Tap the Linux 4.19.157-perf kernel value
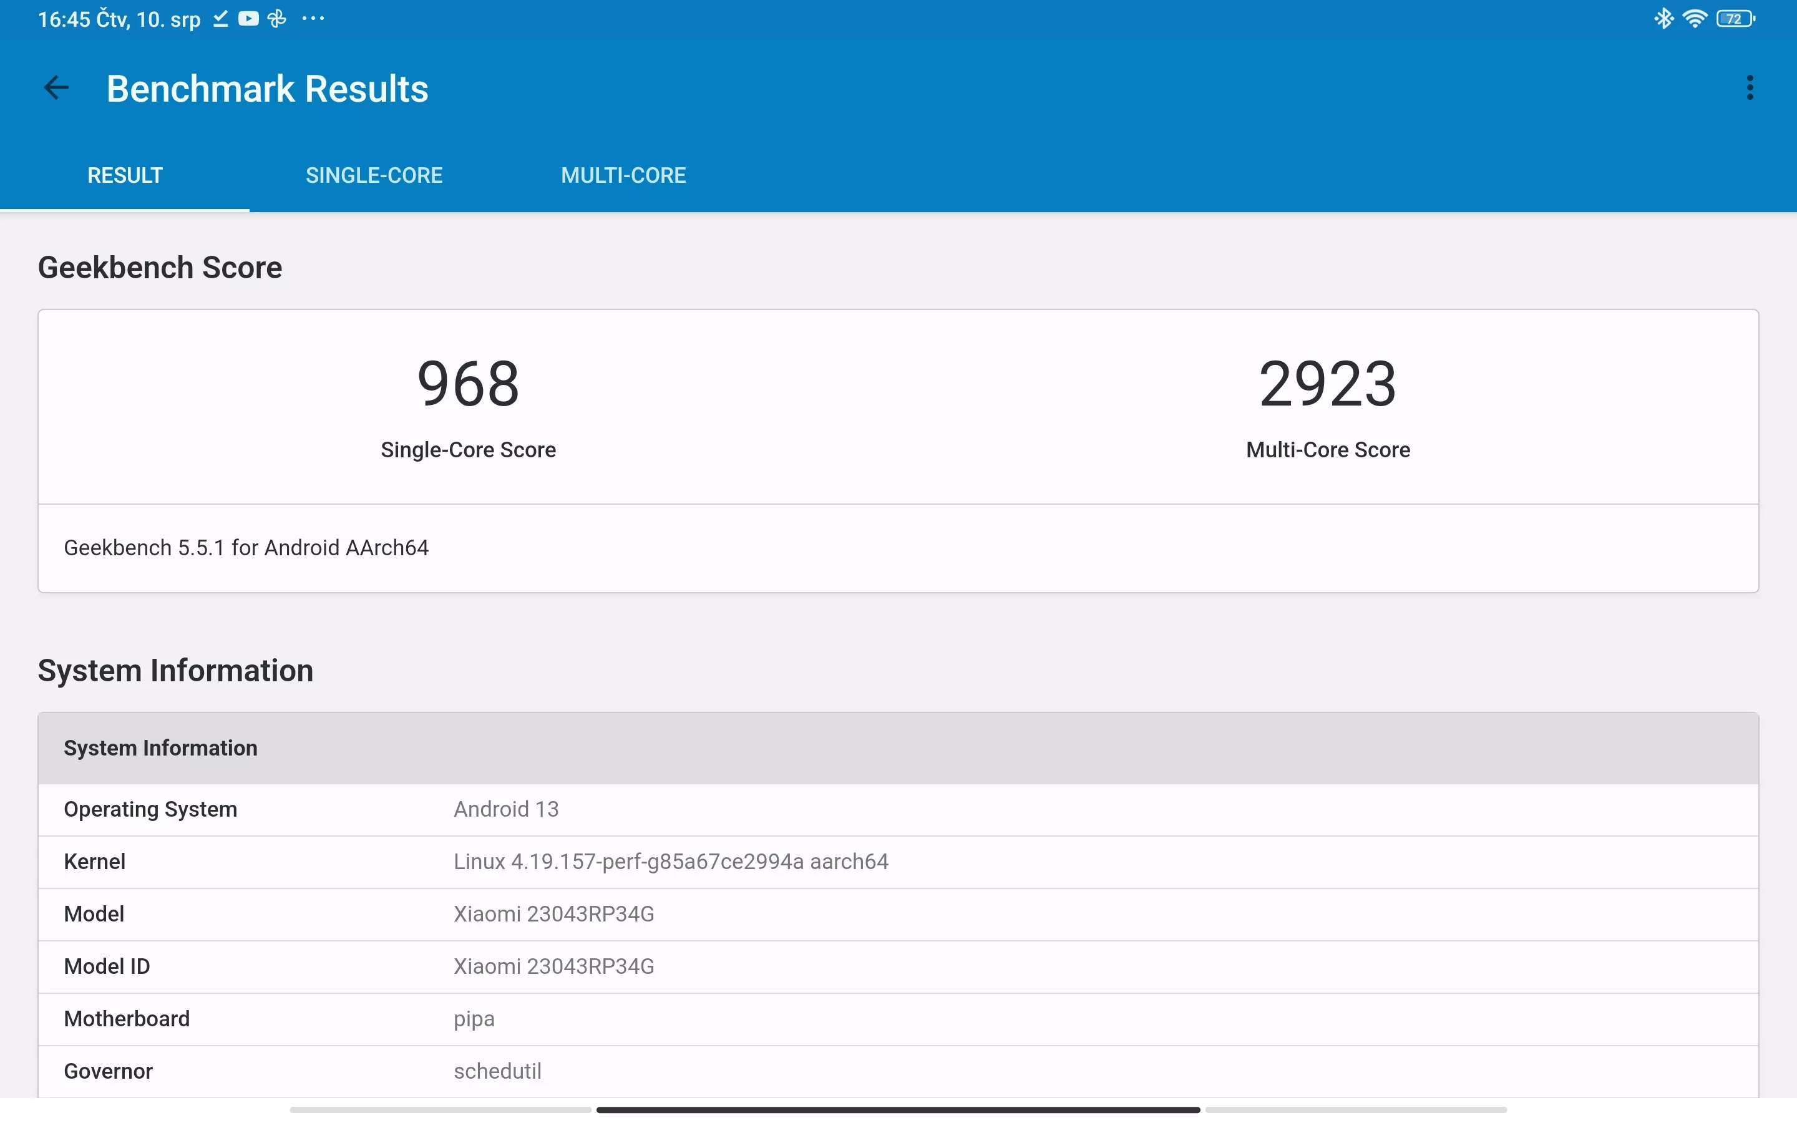 pyautogui.click(x=671, y=862)
